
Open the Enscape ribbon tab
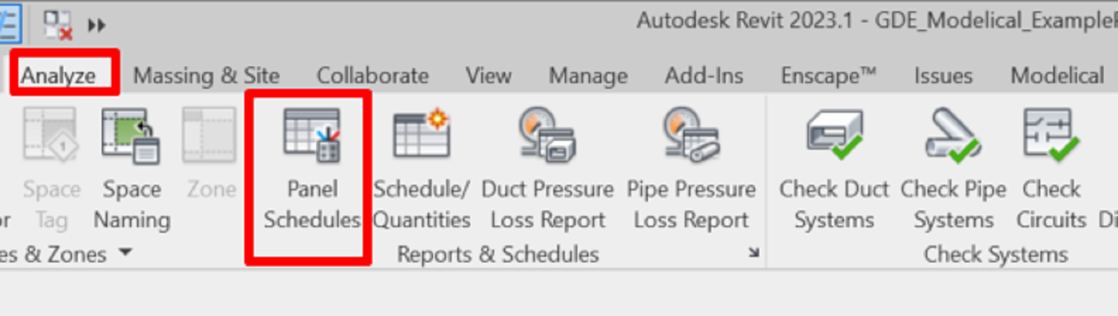coord(828,75)
